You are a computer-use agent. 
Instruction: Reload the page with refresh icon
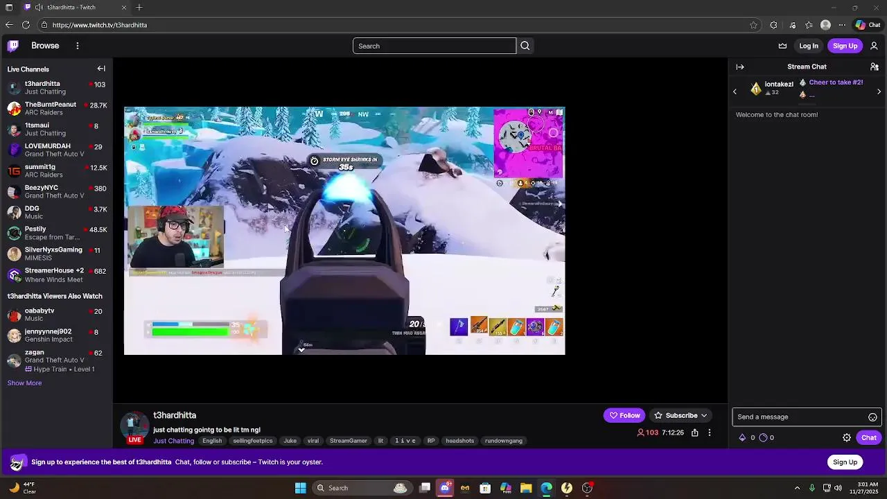[x=26, y=25]
